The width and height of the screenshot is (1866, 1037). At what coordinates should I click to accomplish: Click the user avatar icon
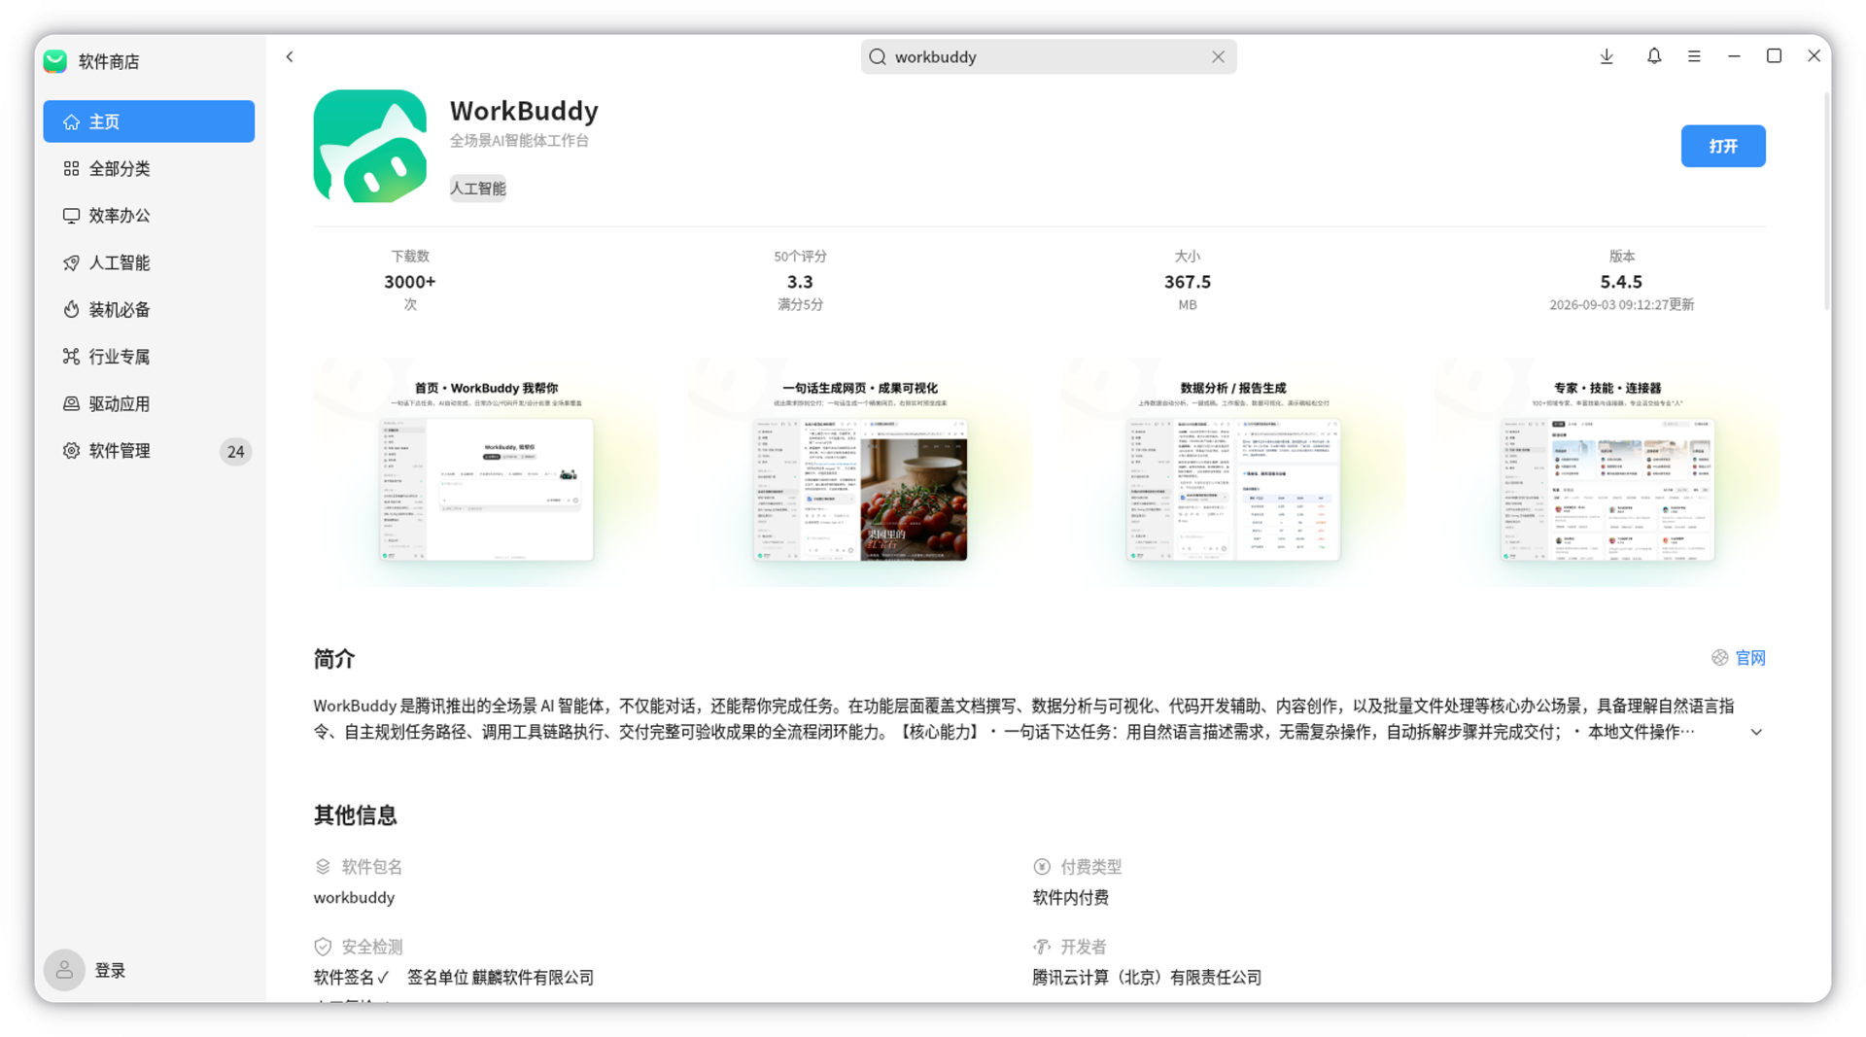(x=64, y=970)
